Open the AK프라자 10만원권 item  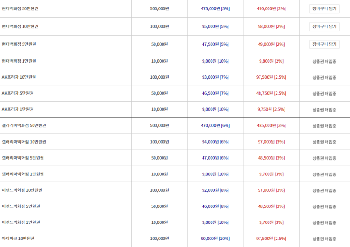click(19, 77)
